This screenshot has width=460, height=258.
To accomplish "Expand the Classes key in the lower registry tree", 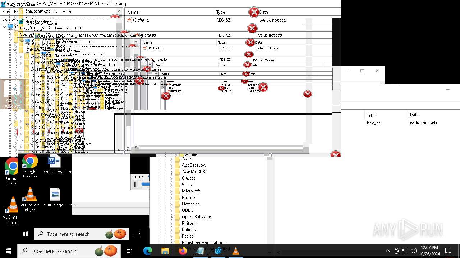I will [x=171, y=178].
